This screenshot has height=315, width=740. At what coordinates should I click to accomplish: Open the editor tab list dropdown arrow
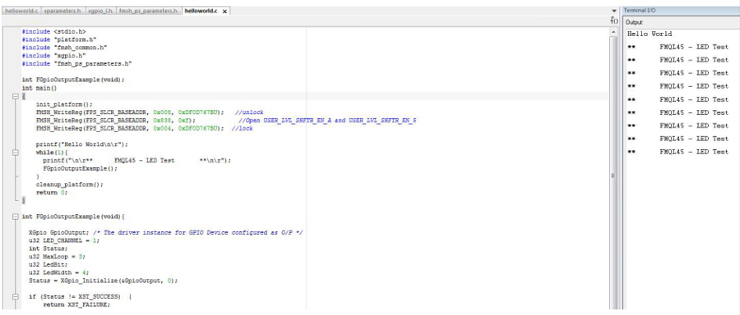(614, 11)
